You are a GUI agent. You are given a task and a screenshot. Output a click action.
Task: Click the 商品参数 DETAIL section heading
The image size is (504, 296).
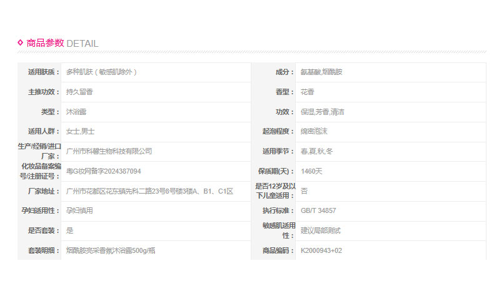pyautogui.click(x=62, y=43)
